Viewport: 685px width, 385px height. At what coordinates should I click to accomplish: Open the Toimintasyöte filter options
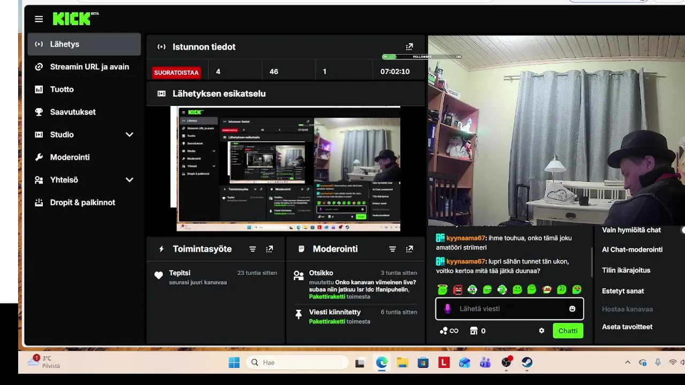(x=253, y=249)
